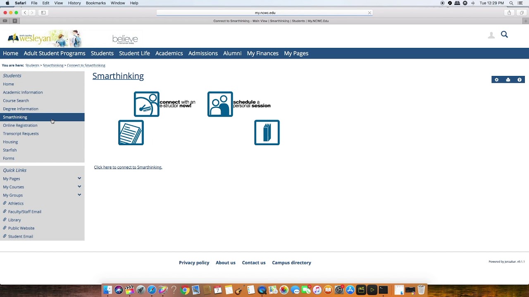Stop loading via address bar X
Image resolution: width=529 pixels, height=297 pixels.
pos(369,13)
